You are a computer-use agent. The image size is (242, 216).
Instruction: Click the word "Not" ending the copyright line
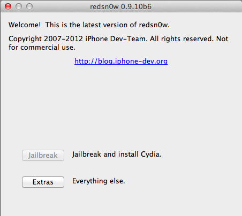[x=222, y=38]
